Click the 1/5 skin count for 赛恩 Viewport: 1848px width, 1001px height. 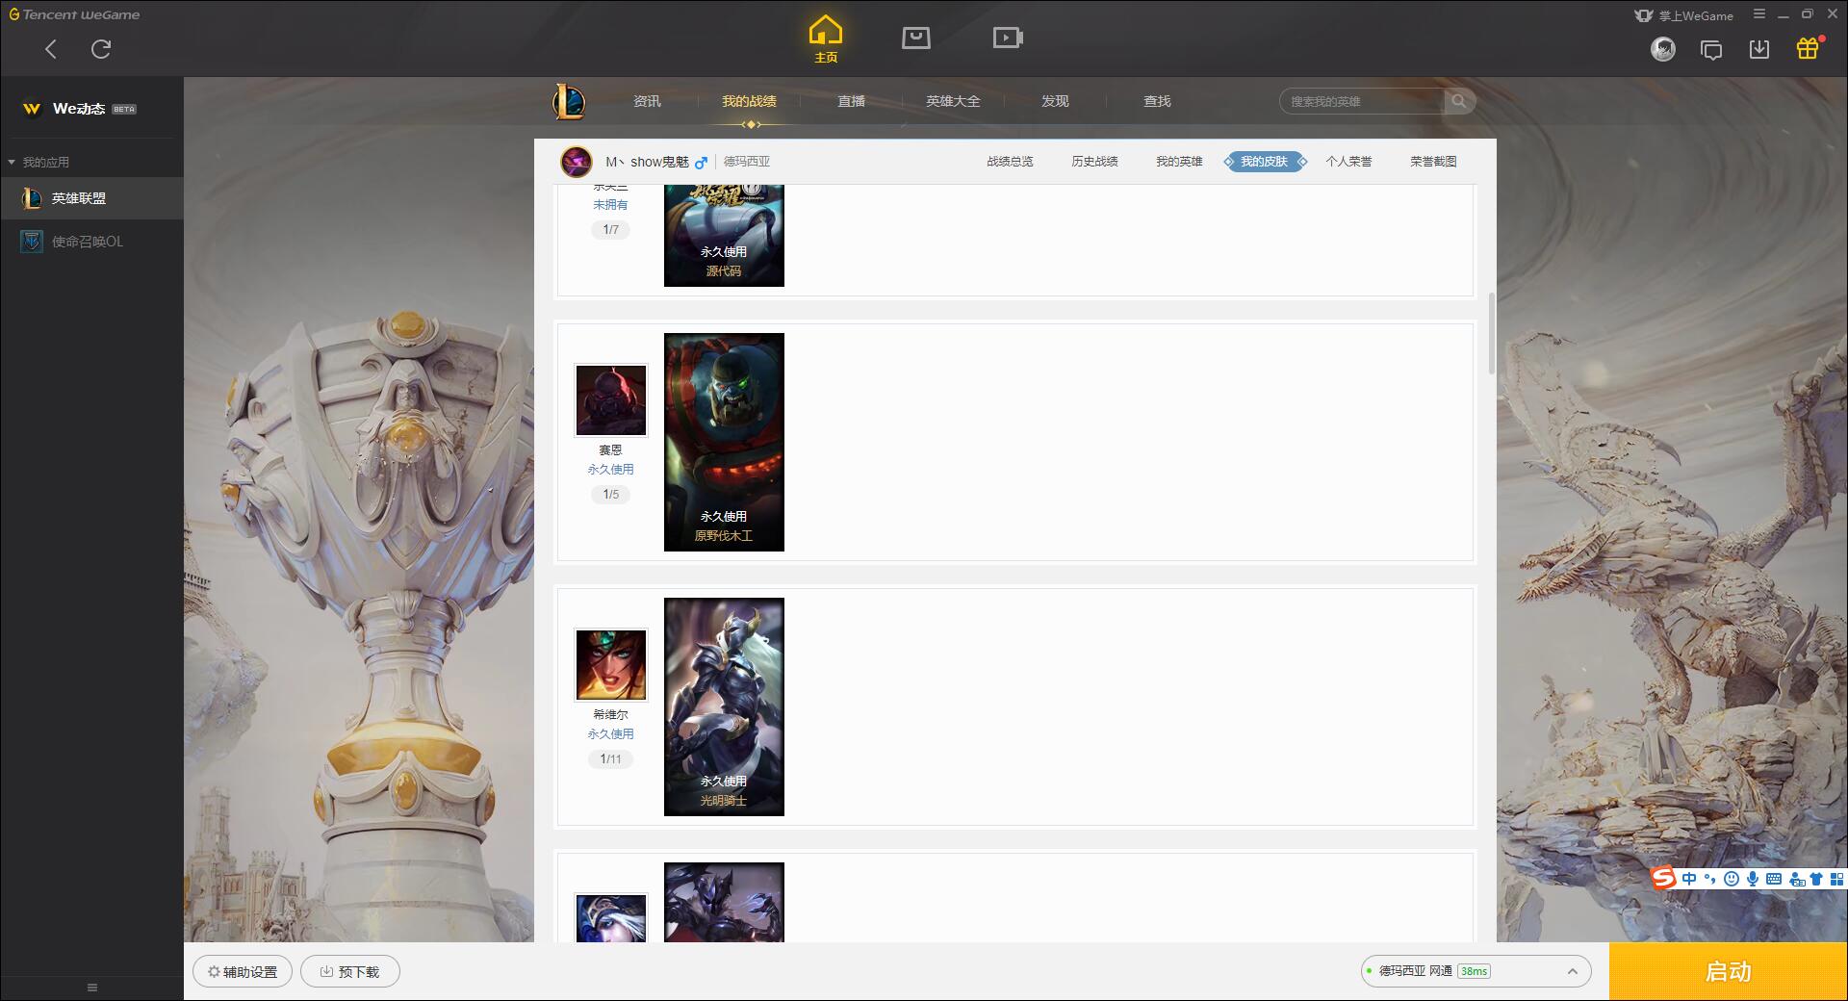click(x=611, y=494)
